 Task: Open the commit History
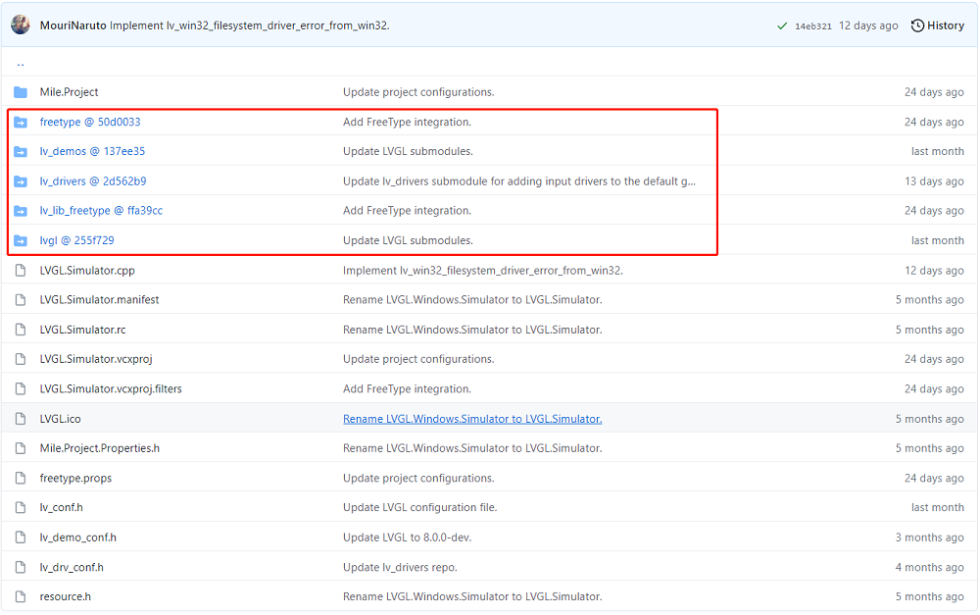937,26
